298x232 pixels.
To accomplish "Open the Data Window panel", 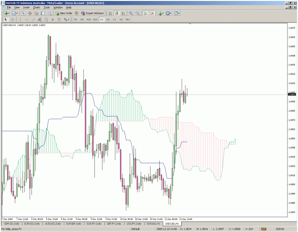I will [30, 13].
